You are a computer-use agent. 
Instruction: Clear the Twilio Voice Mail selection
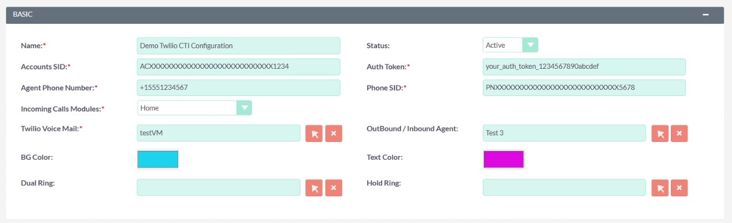click(x=334, y=133)
